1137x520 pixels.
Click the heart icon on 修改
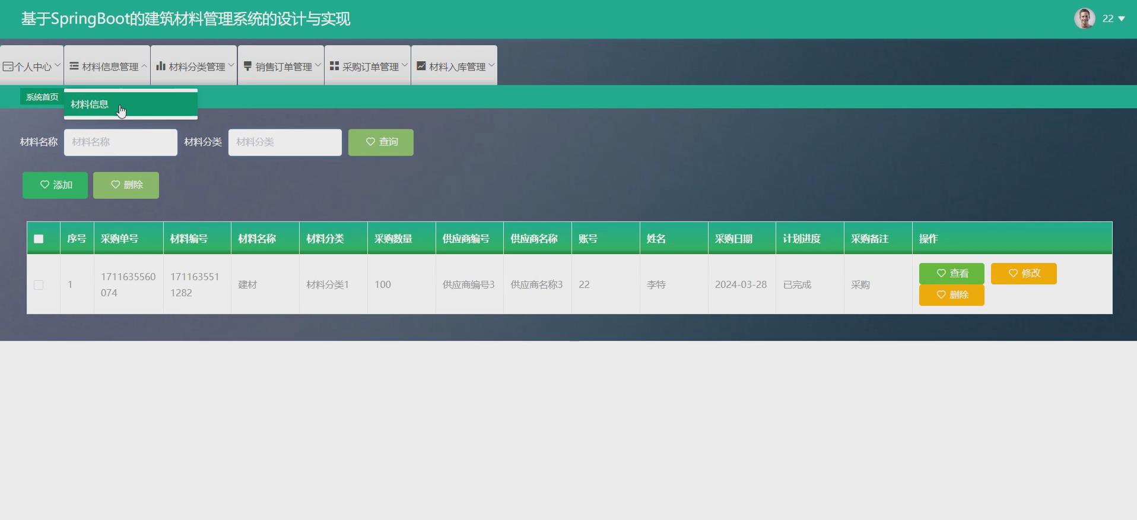point(1013,273)
